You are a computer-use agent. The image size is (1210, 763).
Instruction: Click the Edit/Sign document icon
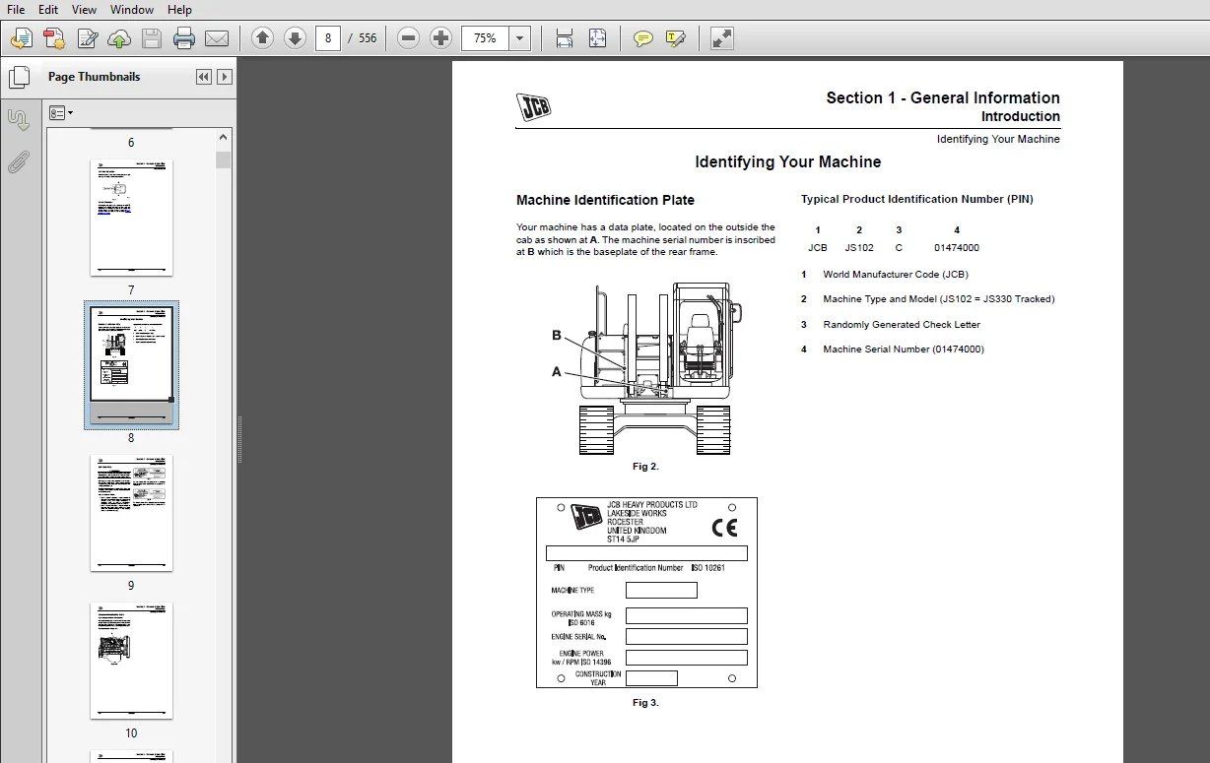87,38
